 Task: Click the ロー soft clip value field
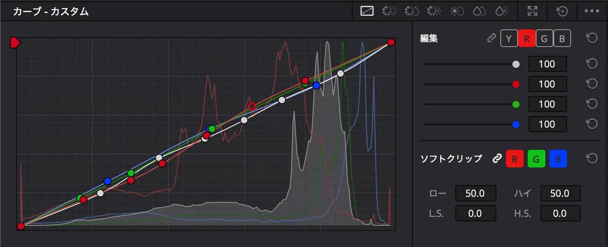tap(475, 193)
